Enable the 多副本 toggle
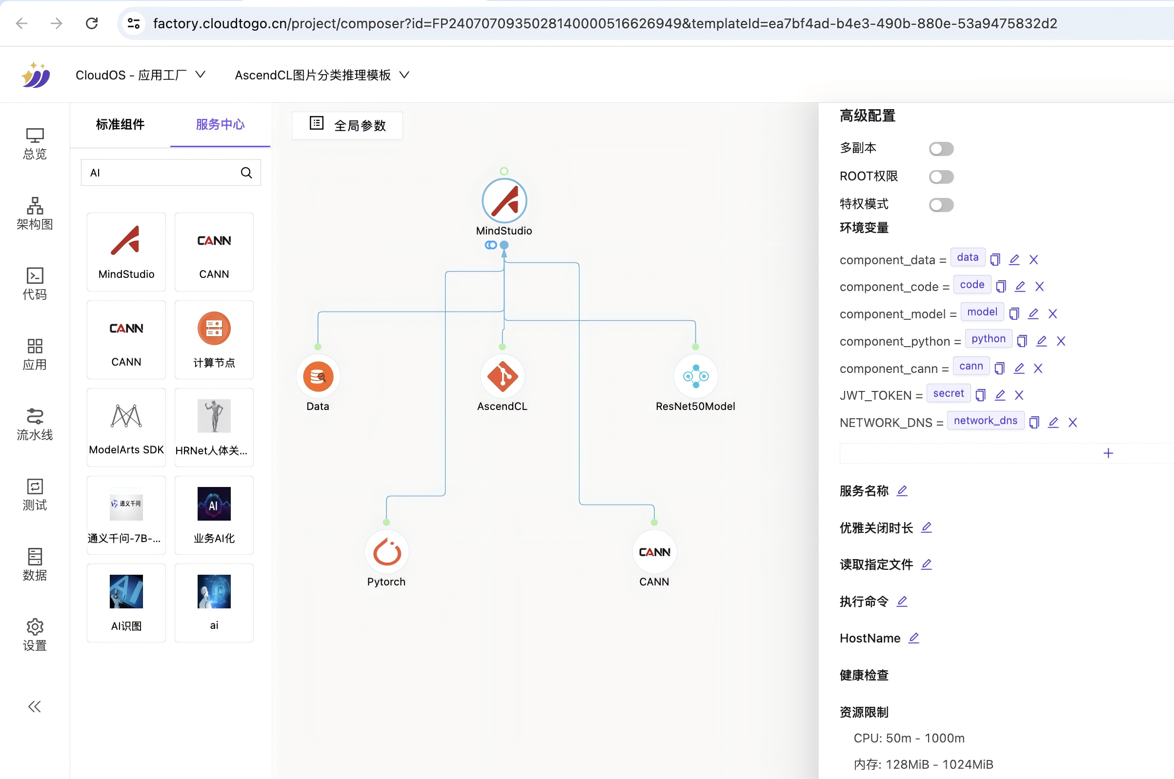The image size is (1174, 779). (941, 149)
